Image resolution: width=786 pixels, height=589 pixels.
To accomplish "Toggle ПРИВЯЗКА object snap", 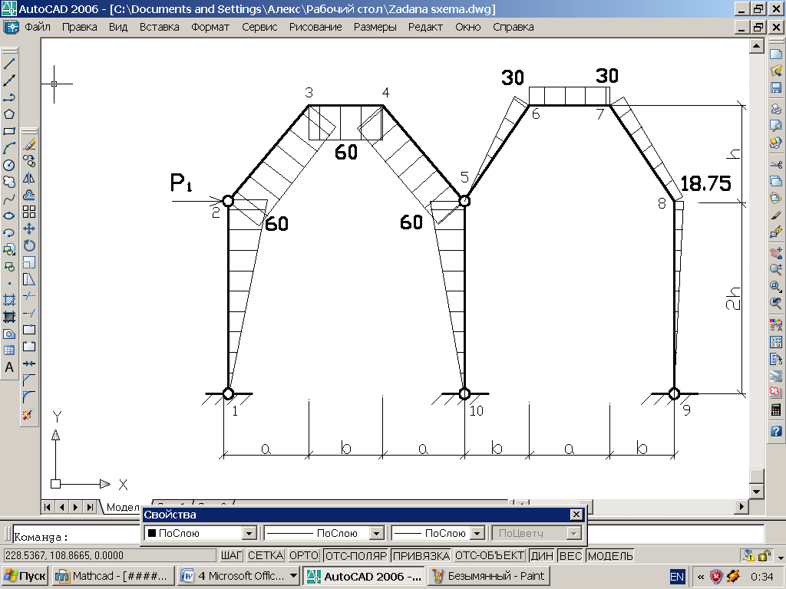I will pos(421,555).
